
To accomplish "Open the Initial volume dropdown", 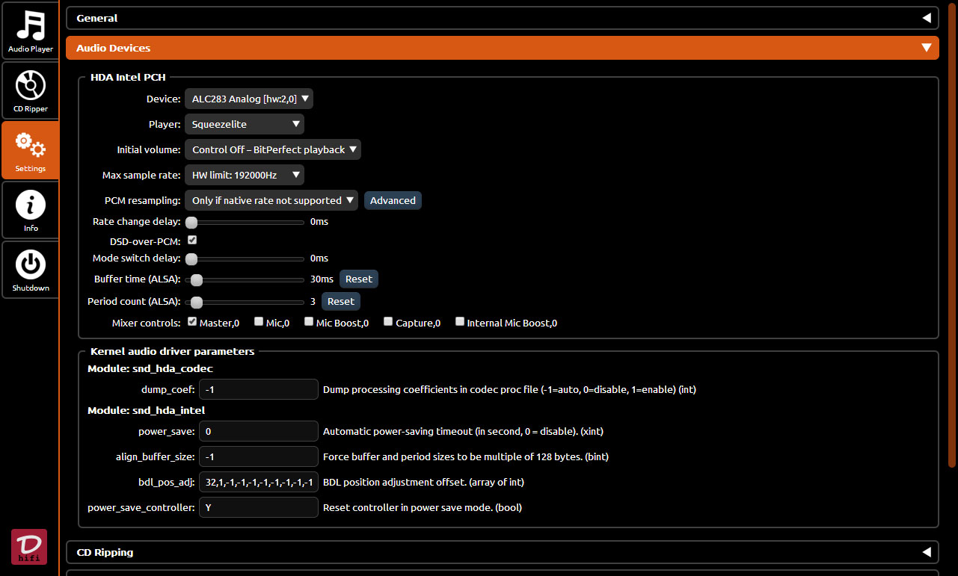I will tap(272, 149).
